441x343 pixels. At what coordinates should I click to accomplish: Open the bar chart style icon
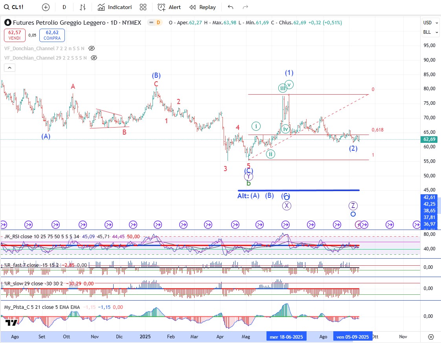83,7
